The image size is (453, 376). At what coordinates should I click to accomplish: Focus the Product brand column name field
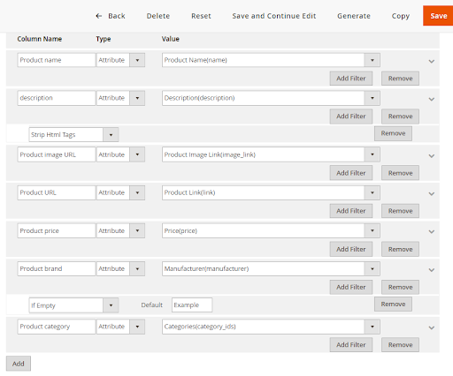pyautogui.click(x=57, y=268)
